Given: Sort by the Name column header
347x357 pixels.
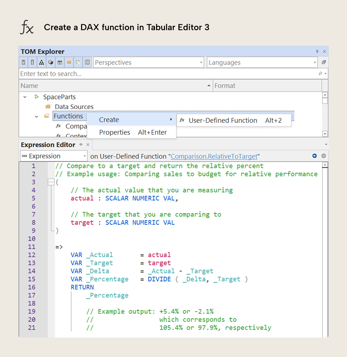Looking at the screenshot, I should point(29,86).
